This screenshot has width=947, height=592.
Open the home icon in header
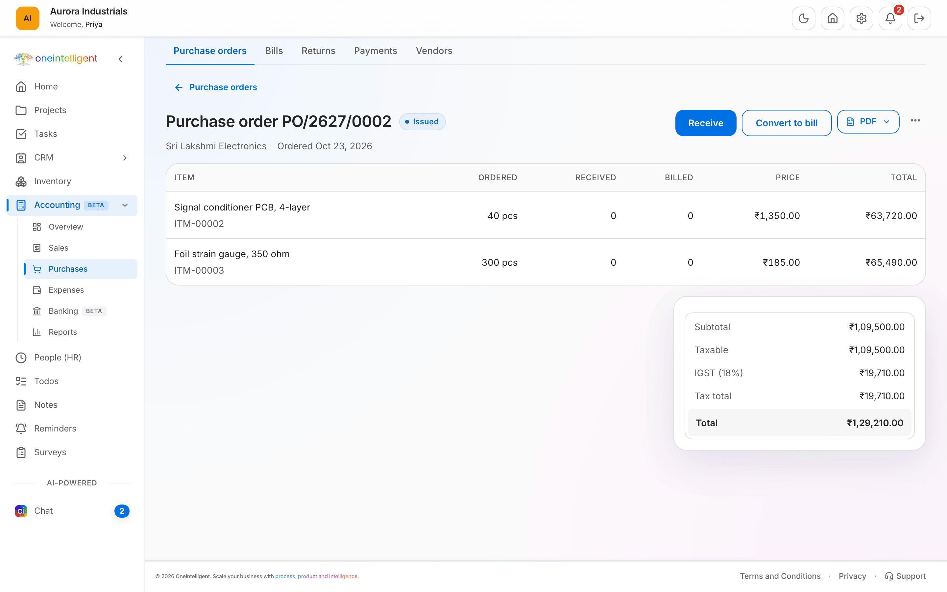click(832, 18)
